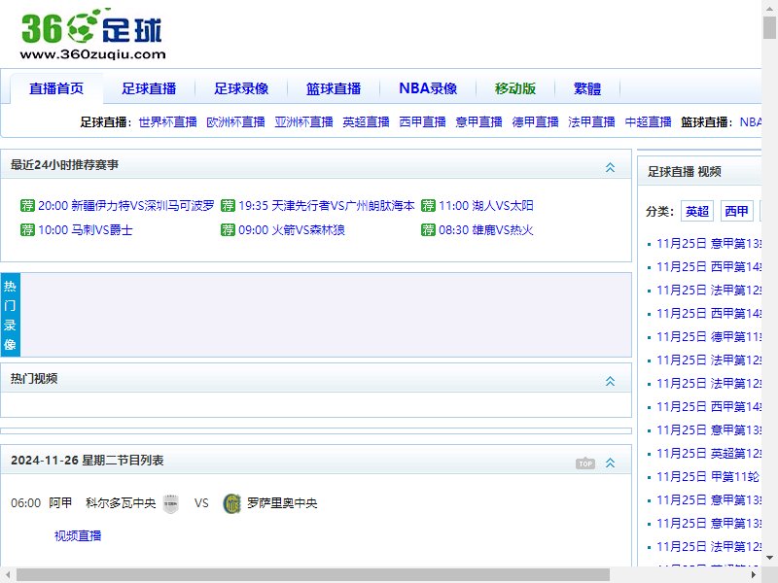Open the 英超直播 link
The height and width of the screenshot is (583, 778).
coord(367,122)
